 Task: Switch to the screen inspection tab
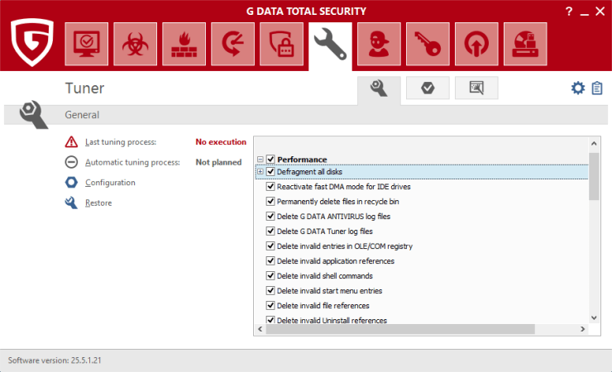tap(476, 88)
